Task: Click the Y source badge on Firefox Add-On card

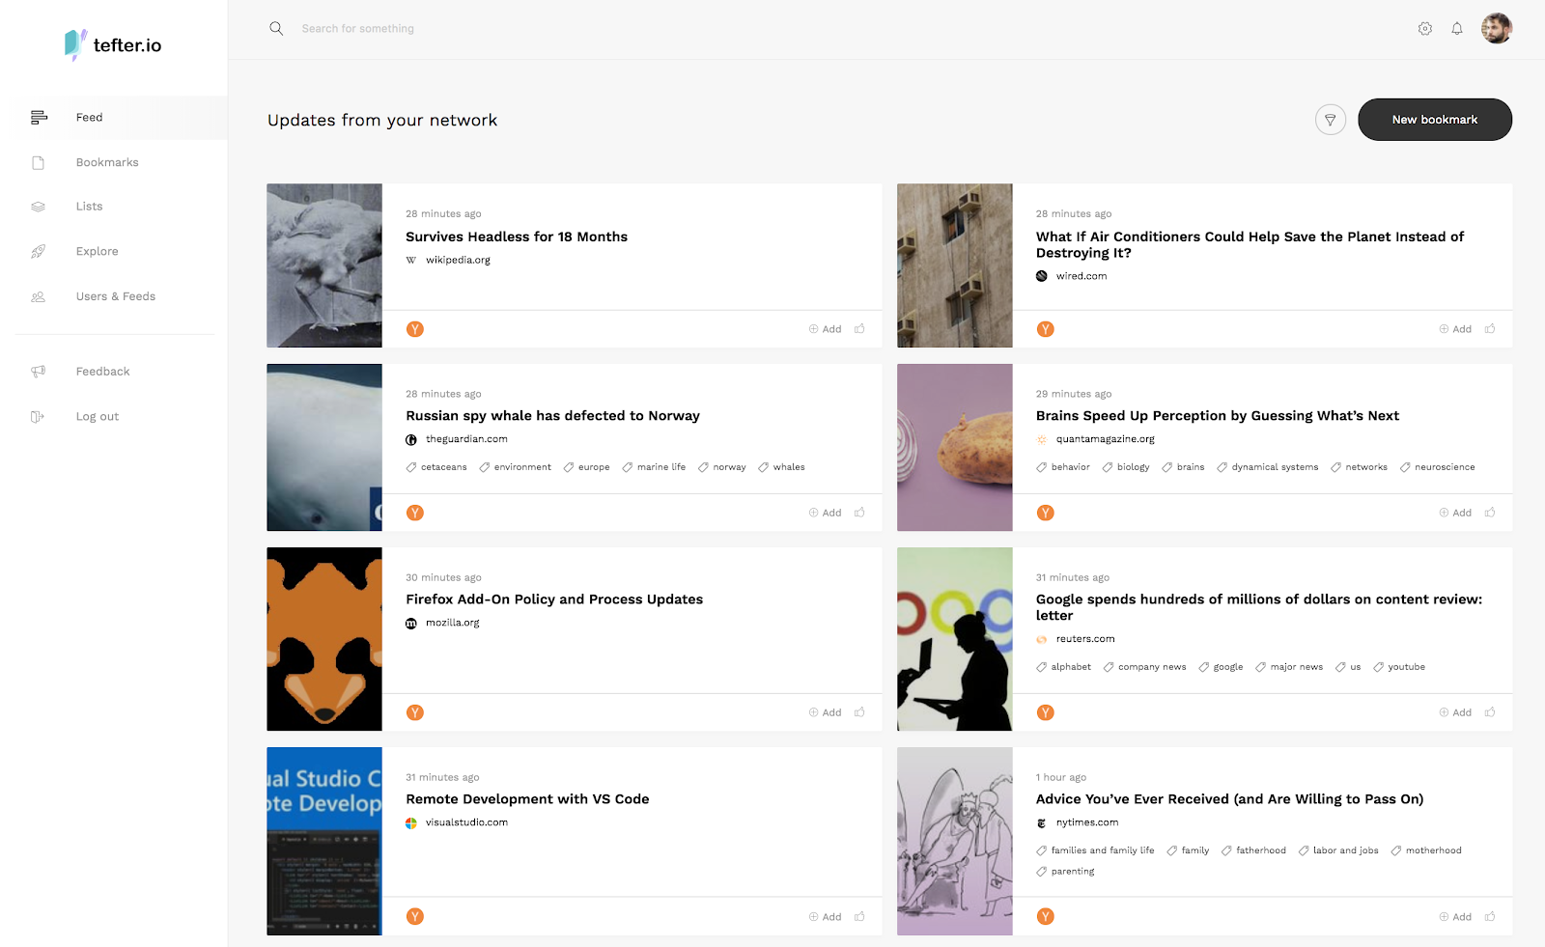Action: 415,712
